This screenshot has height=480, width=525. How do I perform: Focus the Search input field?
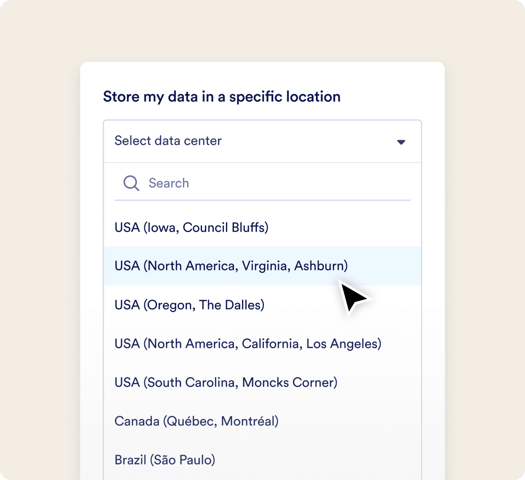[262, 183]
